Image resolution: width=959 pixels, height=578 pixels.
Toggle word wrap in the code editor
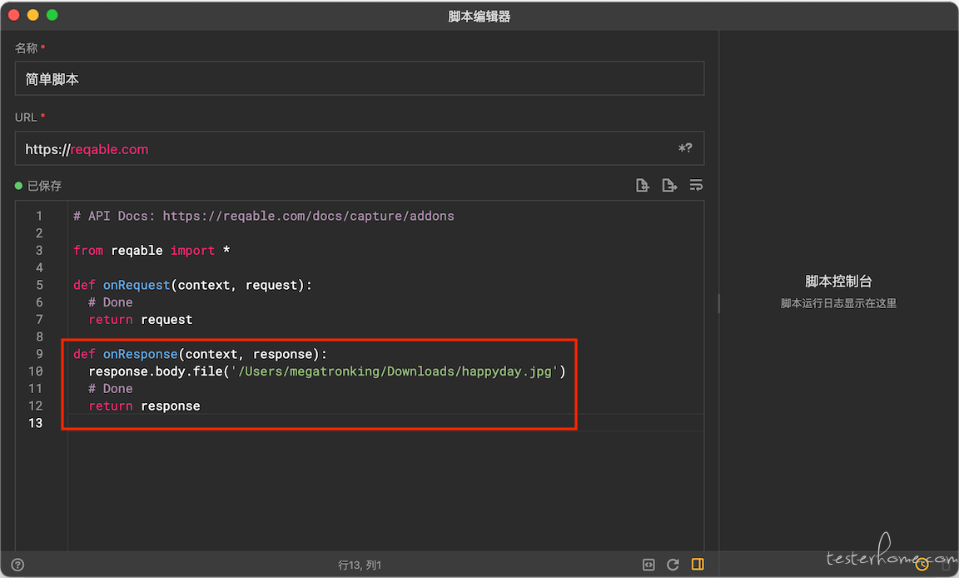[x=696, y=185]
